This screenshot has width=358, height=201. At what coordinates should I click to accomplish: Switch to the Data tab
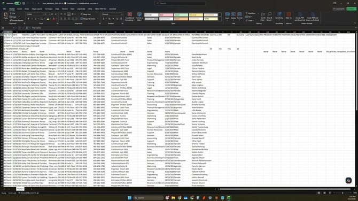click(x=57, y=9)
